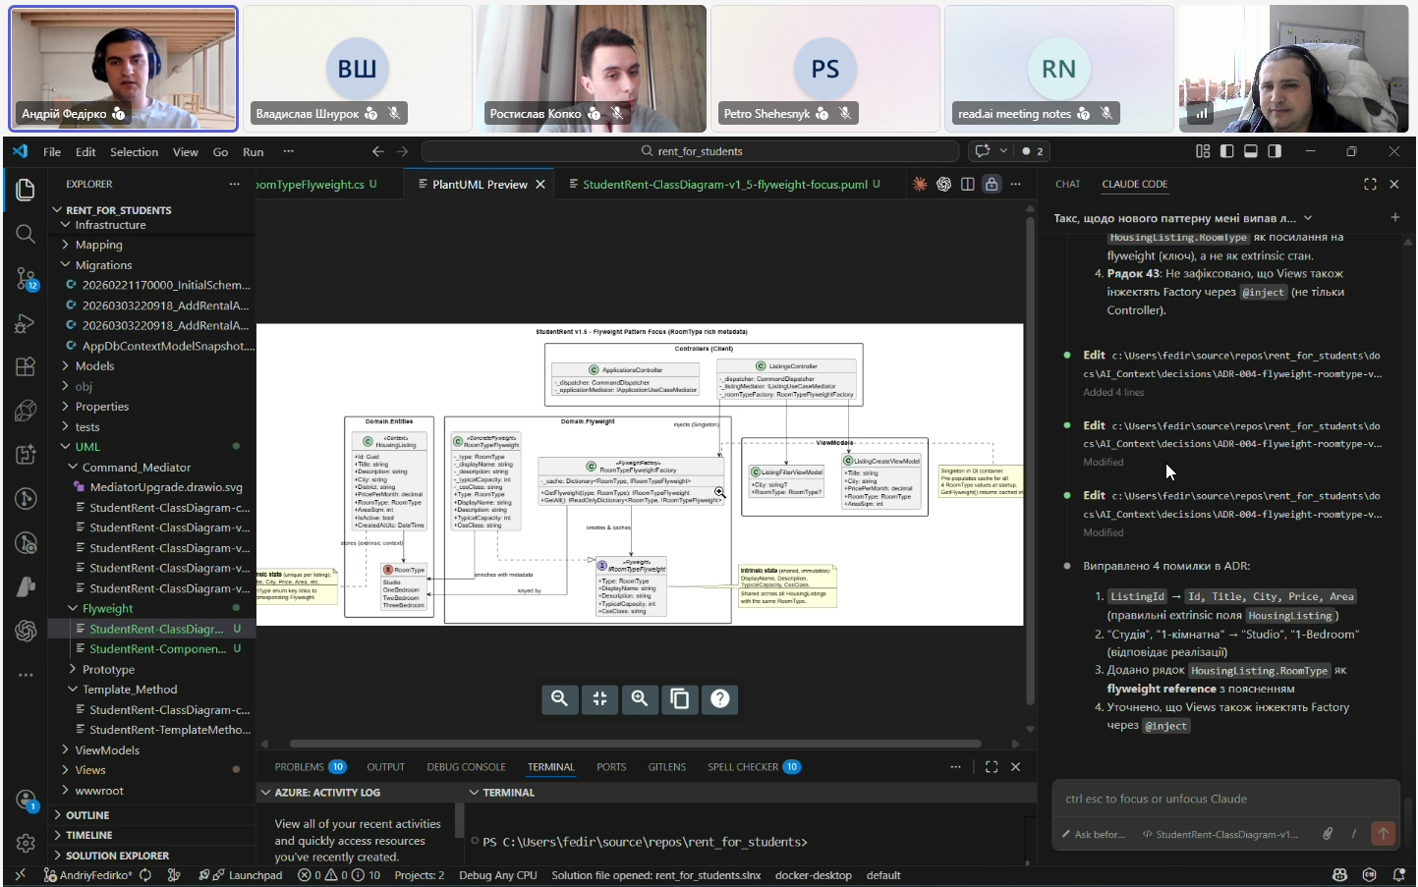This screenshot has height=887, width=1418.
Task: Open the Source Control view in activity bar
Action: 26,279
